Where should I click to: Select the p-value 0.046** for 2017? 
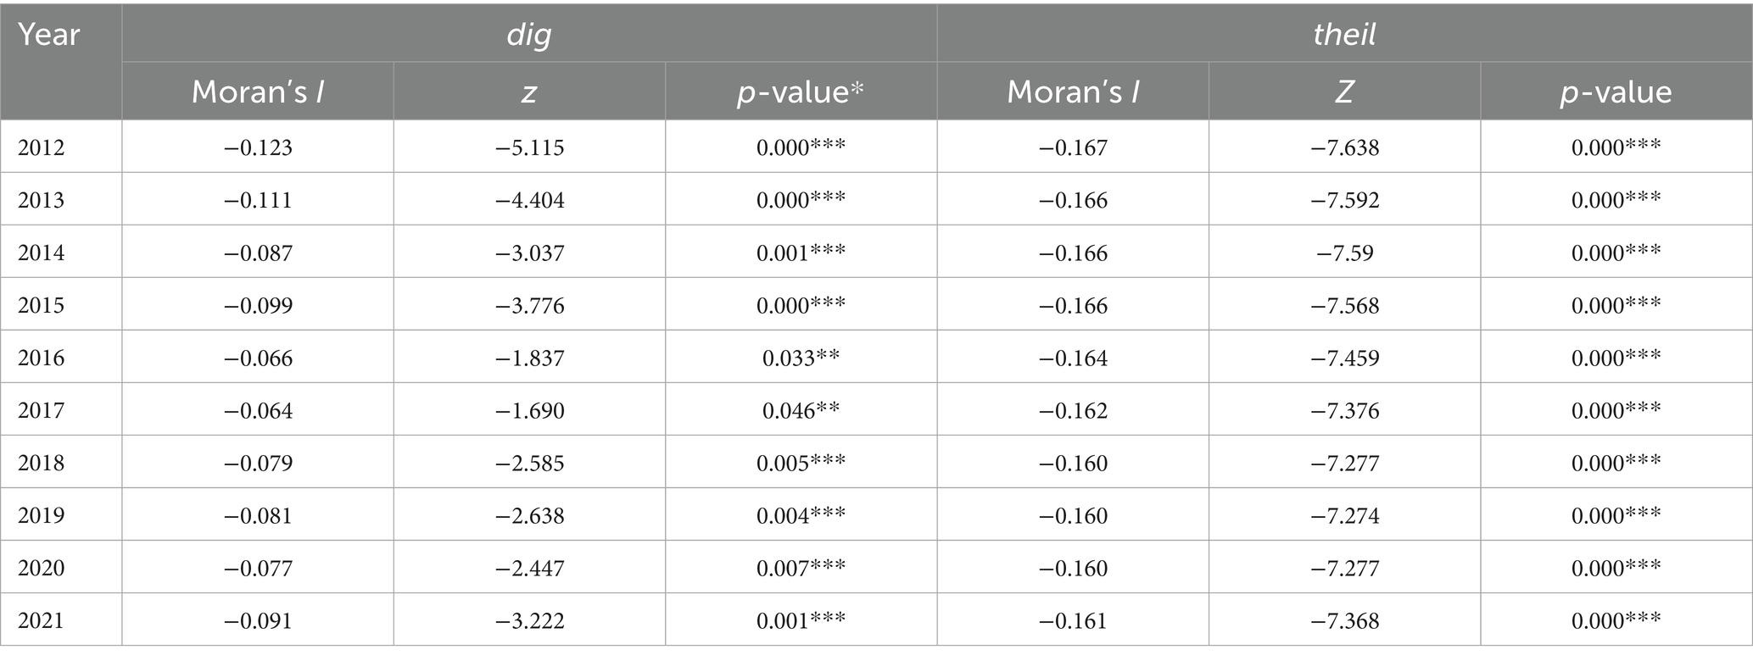tap(801, 410)
